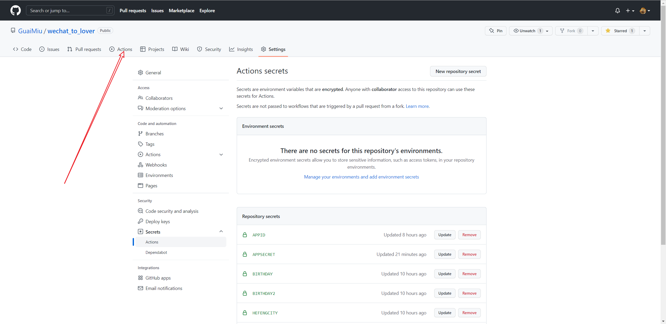Click the shield-search icon beside Code security

click(x=140, y=211)
